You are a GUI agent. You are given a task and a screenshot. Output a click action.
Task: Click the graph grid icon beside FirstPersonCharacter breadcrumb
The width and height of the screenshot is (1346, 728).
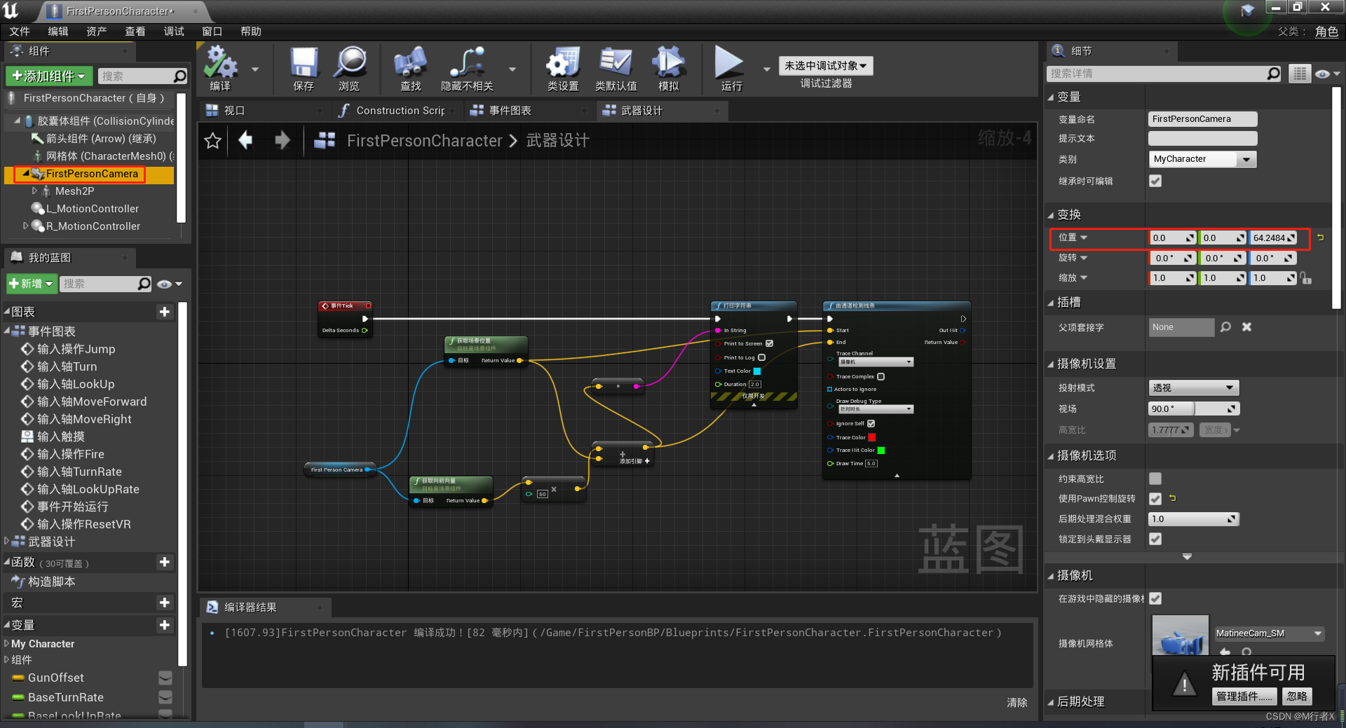pos(324,140)
